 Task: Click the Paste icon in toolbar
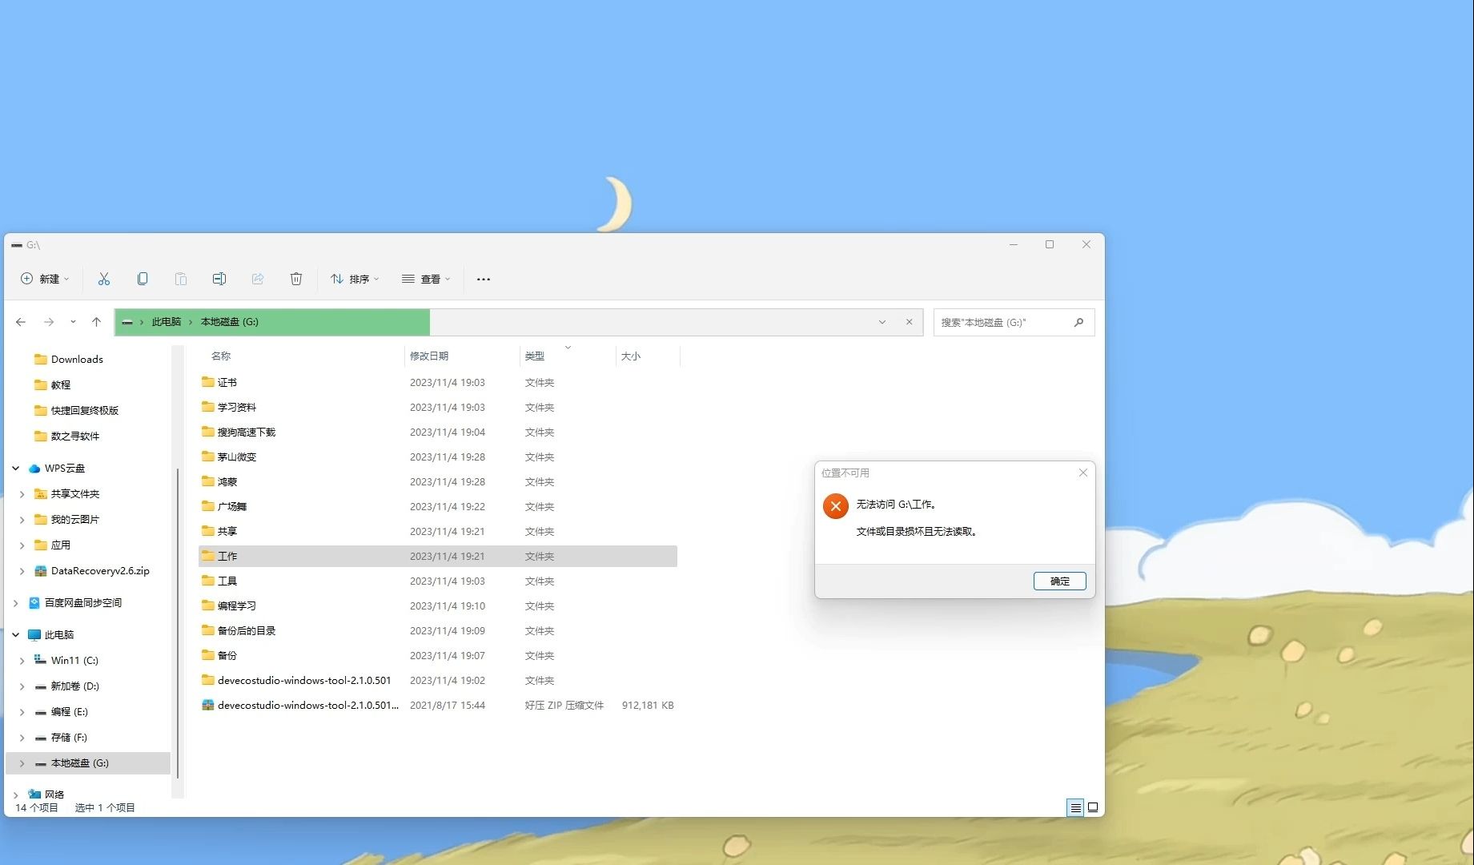tap(181, 279)
